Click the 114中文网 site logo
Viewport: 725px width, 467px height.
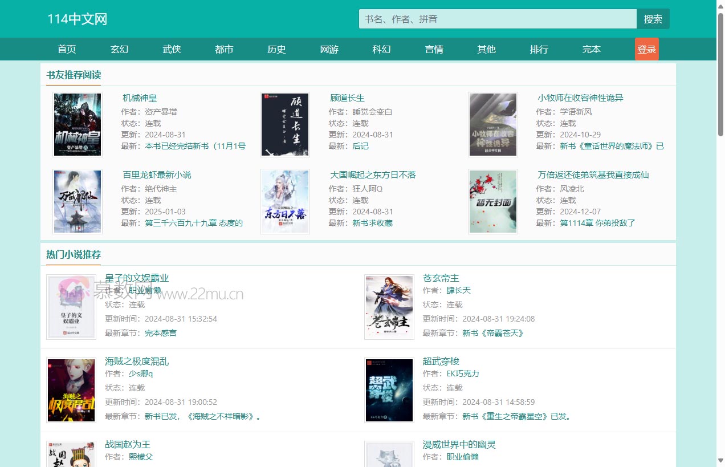[x=78, y=19]
